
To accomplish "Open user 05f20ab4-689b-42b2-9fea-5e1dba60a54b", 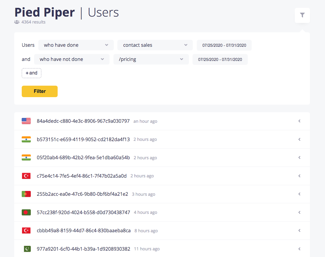I will tap(83, 157).
